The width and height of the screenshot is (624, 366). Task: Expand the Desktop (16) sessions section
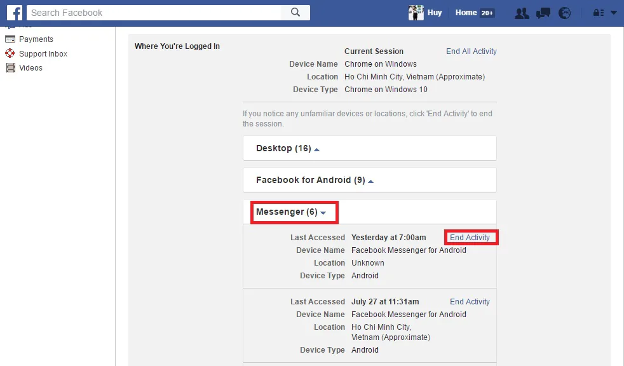pos(369,149)
